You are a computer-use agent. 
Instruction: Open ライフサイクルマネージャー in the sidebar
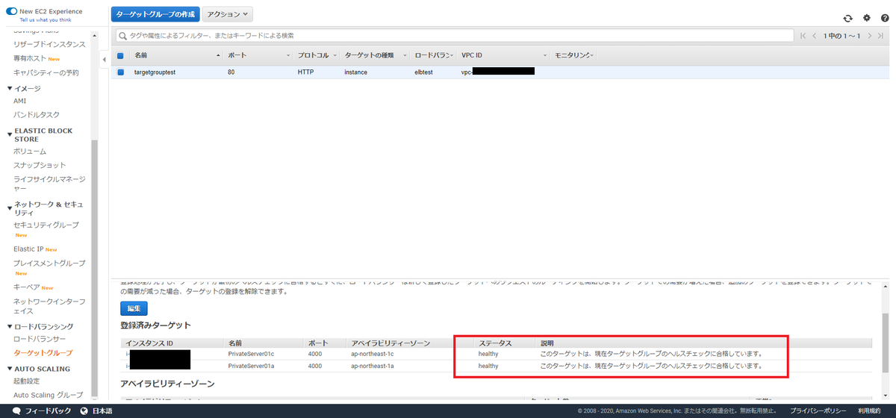(x=49, y=184)
